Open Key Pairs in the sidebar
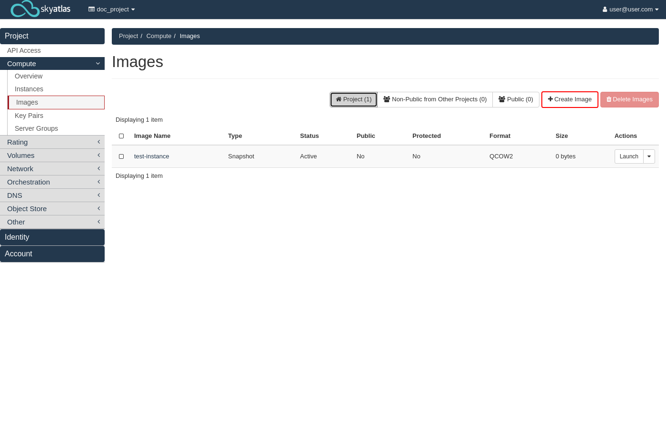The width and height of the screenshot is (666, 428). pyautogui.click(x=29, y=116)
